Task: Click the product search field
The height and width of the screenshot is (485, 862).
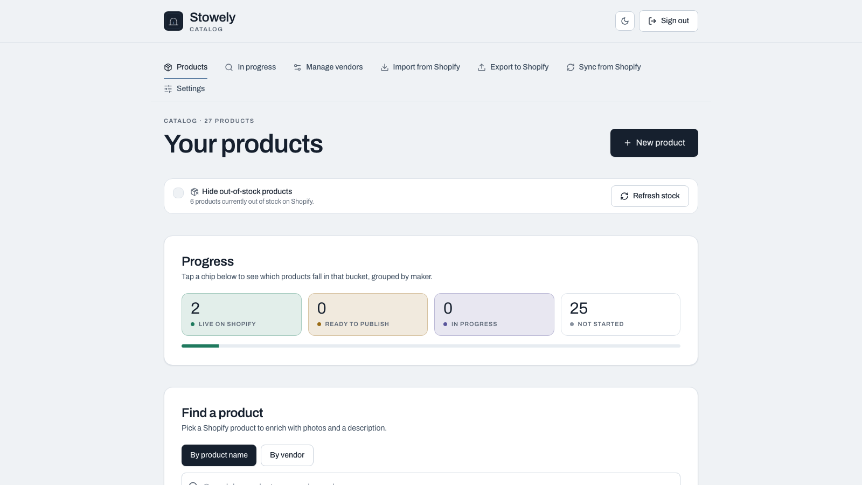Action: tap(431, 479)
